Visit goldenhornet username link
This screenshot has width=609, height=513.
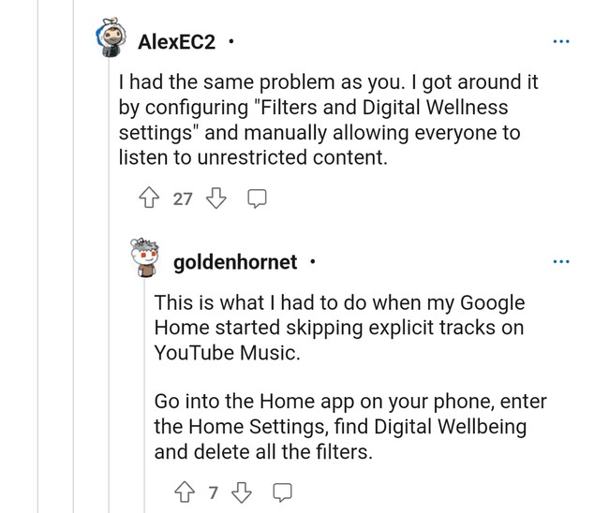(235, 262)
